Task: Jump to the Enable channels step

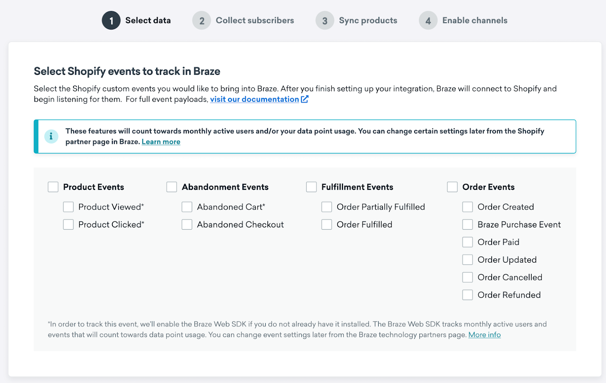Action: pos(475,20)
